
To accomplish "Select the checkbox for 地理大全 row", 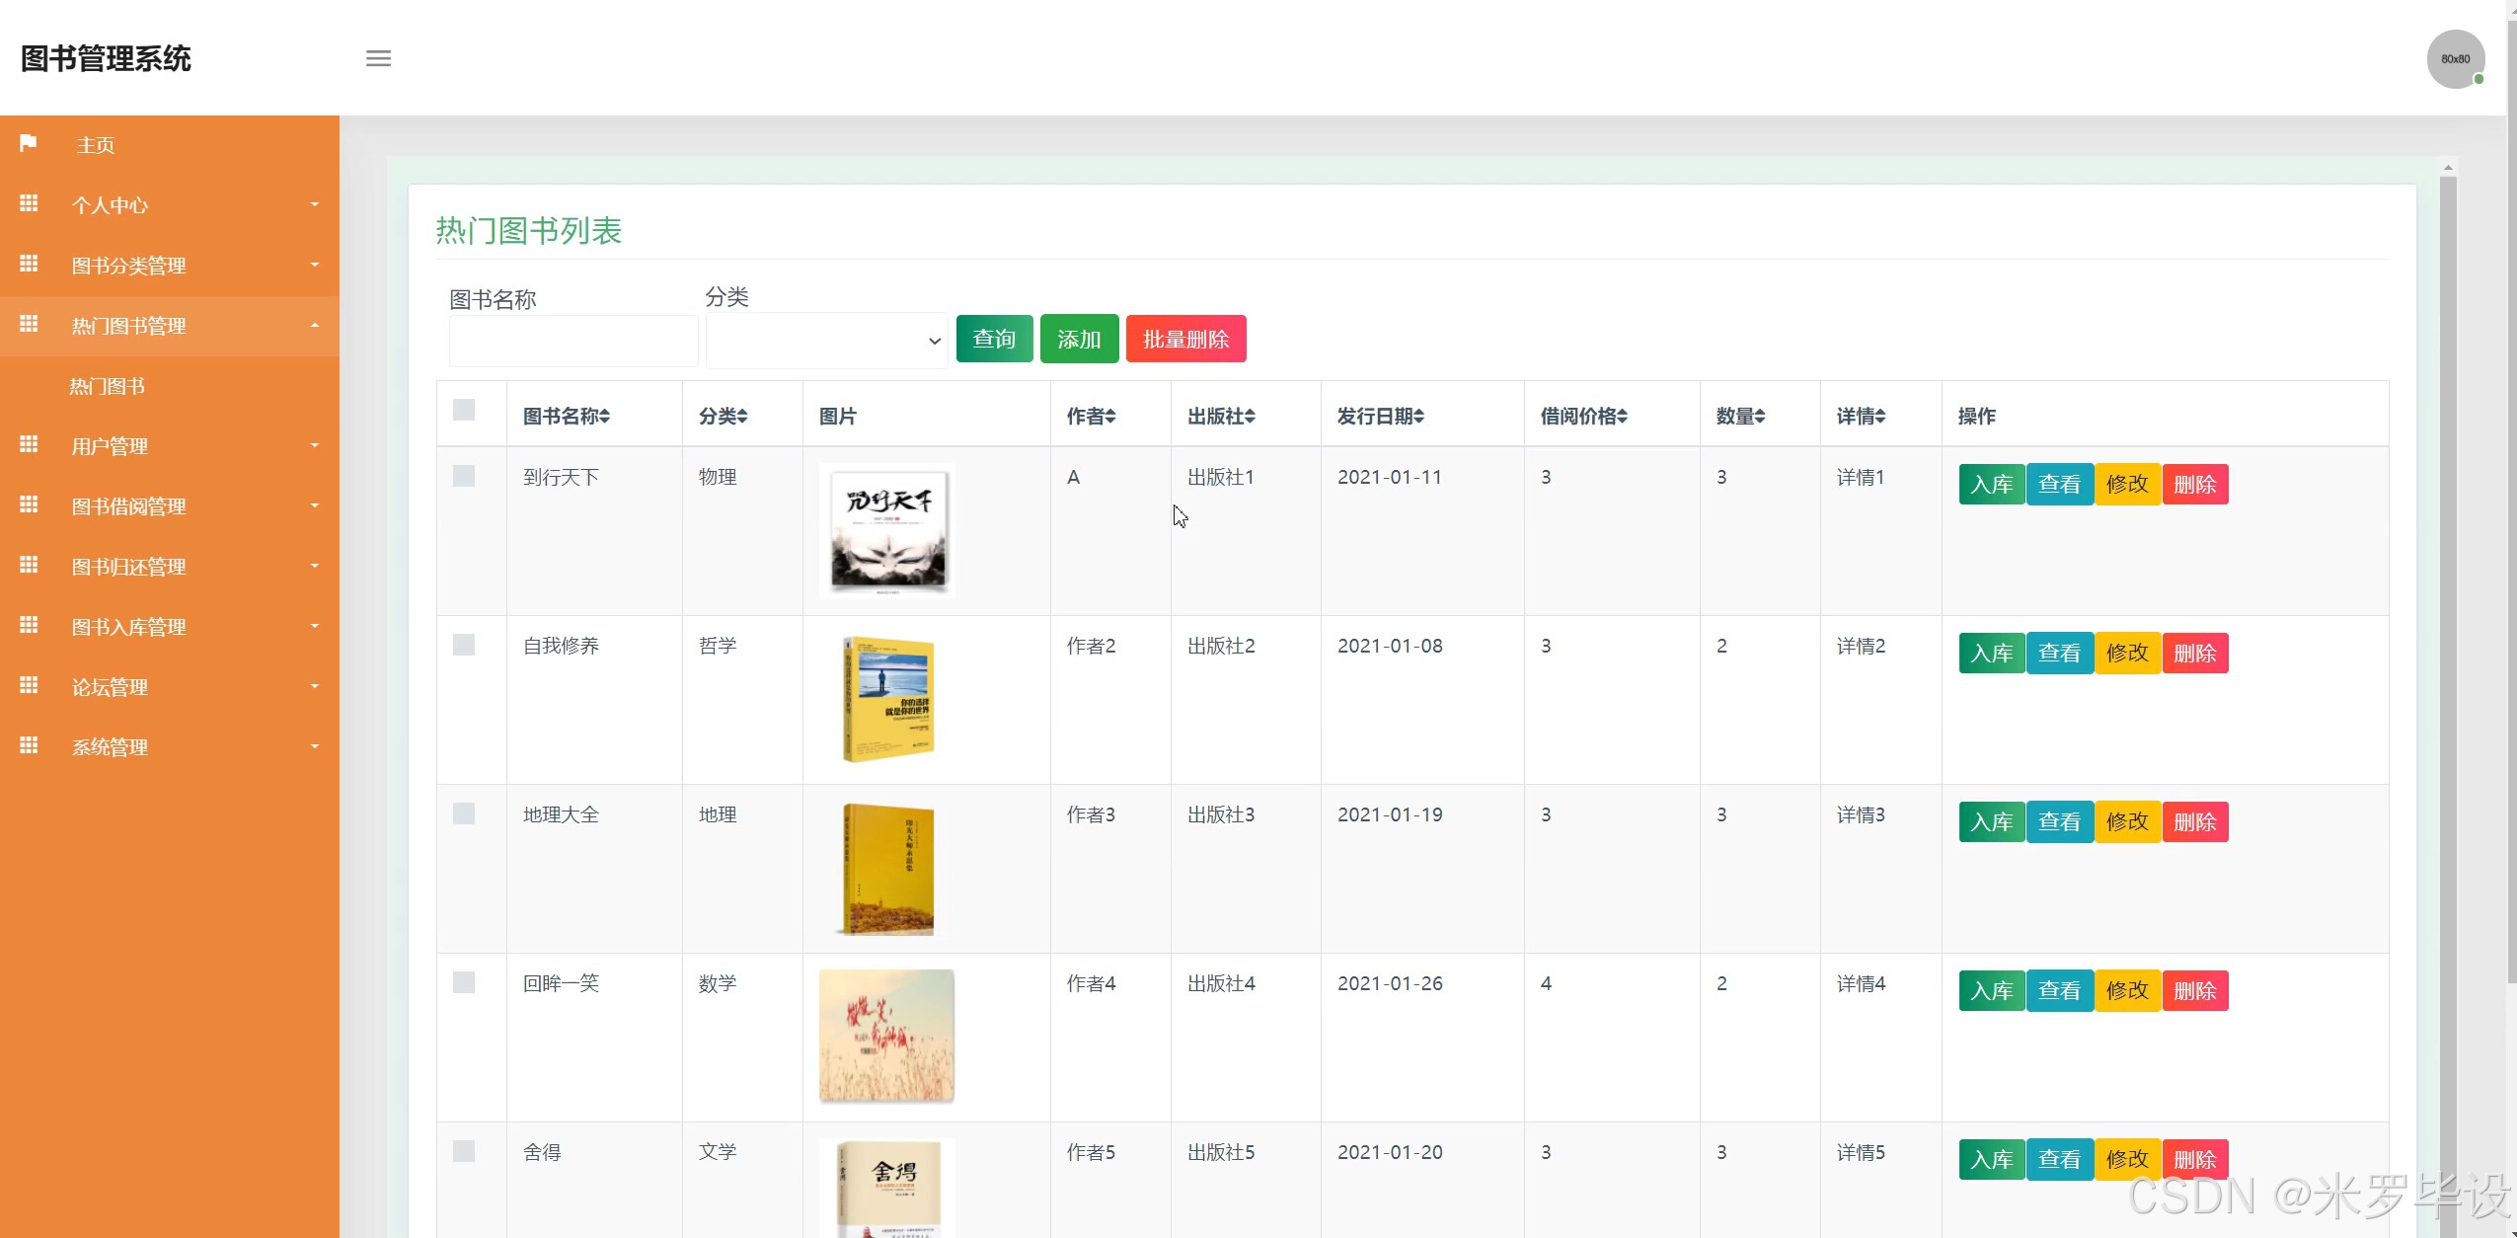I will click(464, 813).
